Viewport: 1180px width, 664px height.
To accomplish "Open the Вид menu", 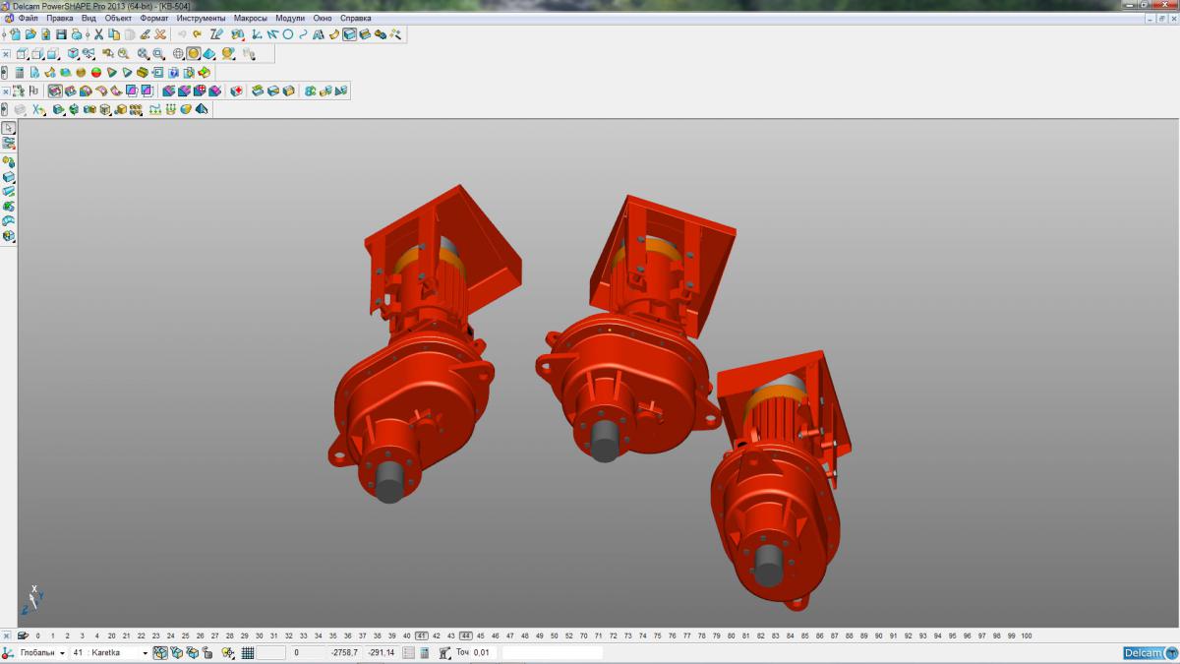I will (88, 18).
